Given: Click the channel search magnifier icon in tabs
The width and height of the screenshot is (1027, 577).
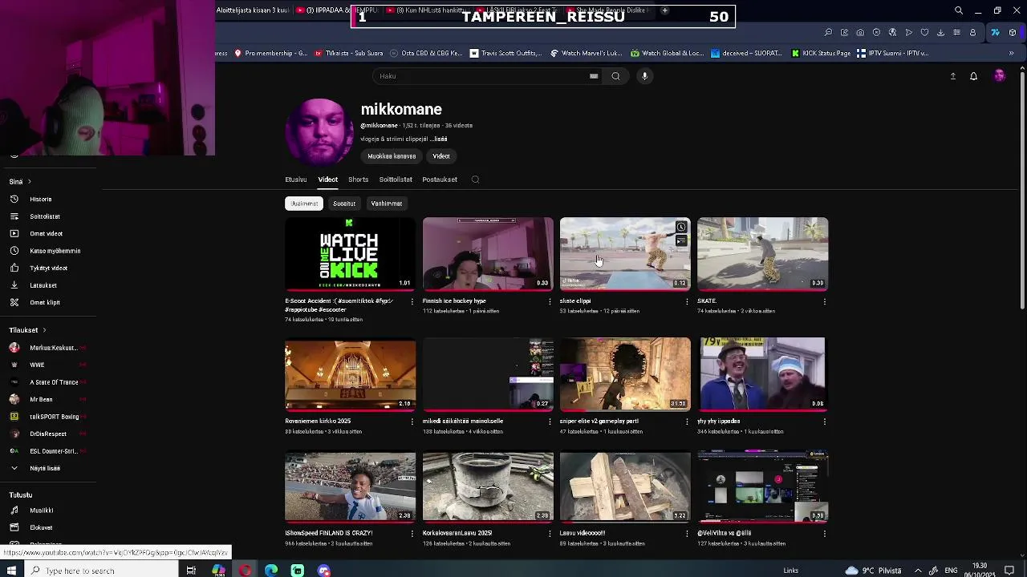Looking at the screenshot, I should (475, 180).
